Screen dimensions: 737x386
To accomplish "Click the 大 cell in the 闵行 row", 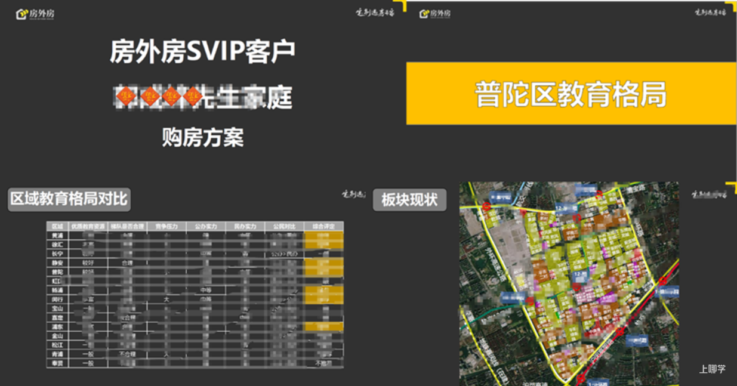I will [166, 299].
